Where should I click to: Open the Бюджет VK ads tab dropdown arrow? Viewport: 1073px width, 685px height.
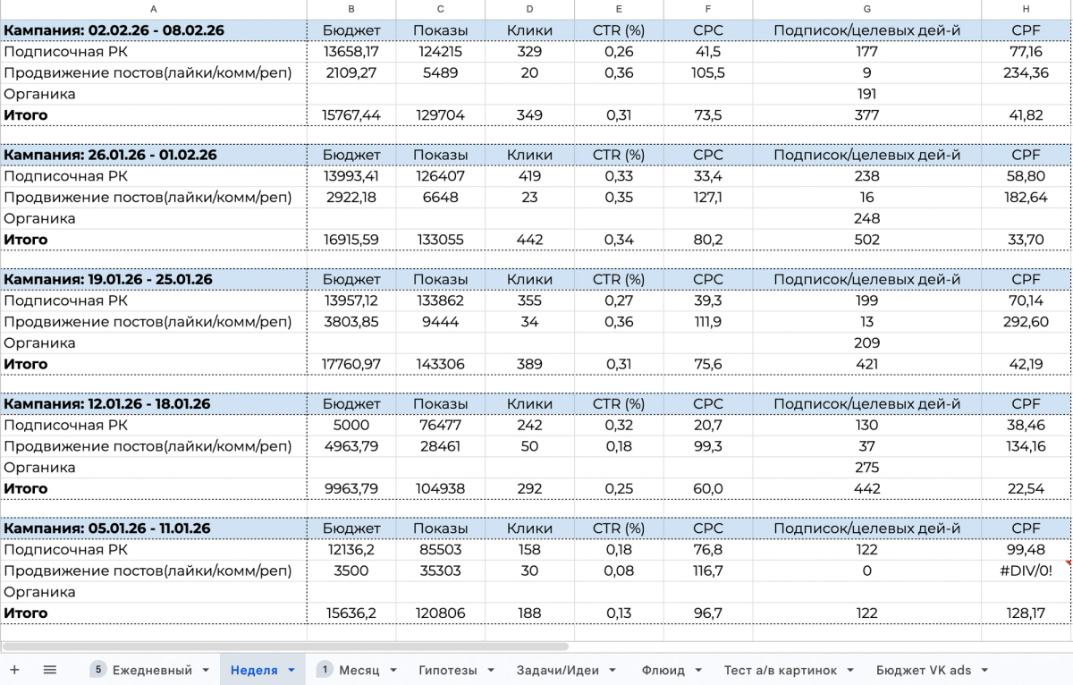984,670
